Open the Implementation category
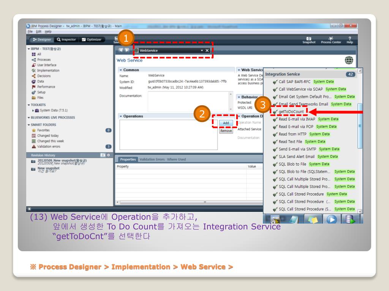 pos(46,70)
